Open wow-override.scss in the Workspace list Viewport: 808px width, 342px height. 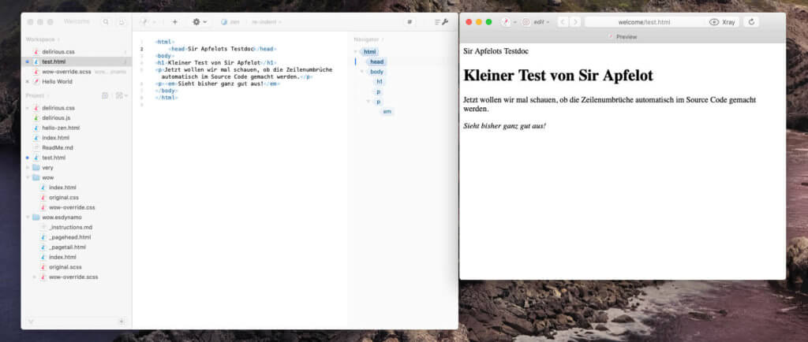coord(78,72)
